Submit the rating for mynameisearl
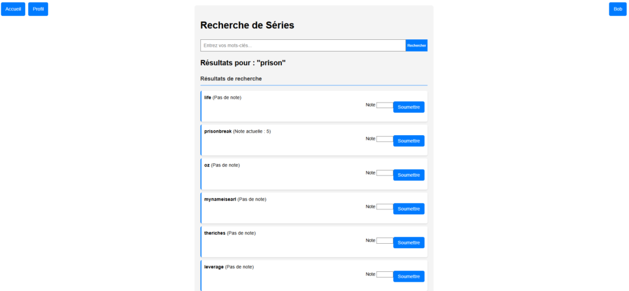The width and height of the screenshot is (629, 291). click(408, 209)
